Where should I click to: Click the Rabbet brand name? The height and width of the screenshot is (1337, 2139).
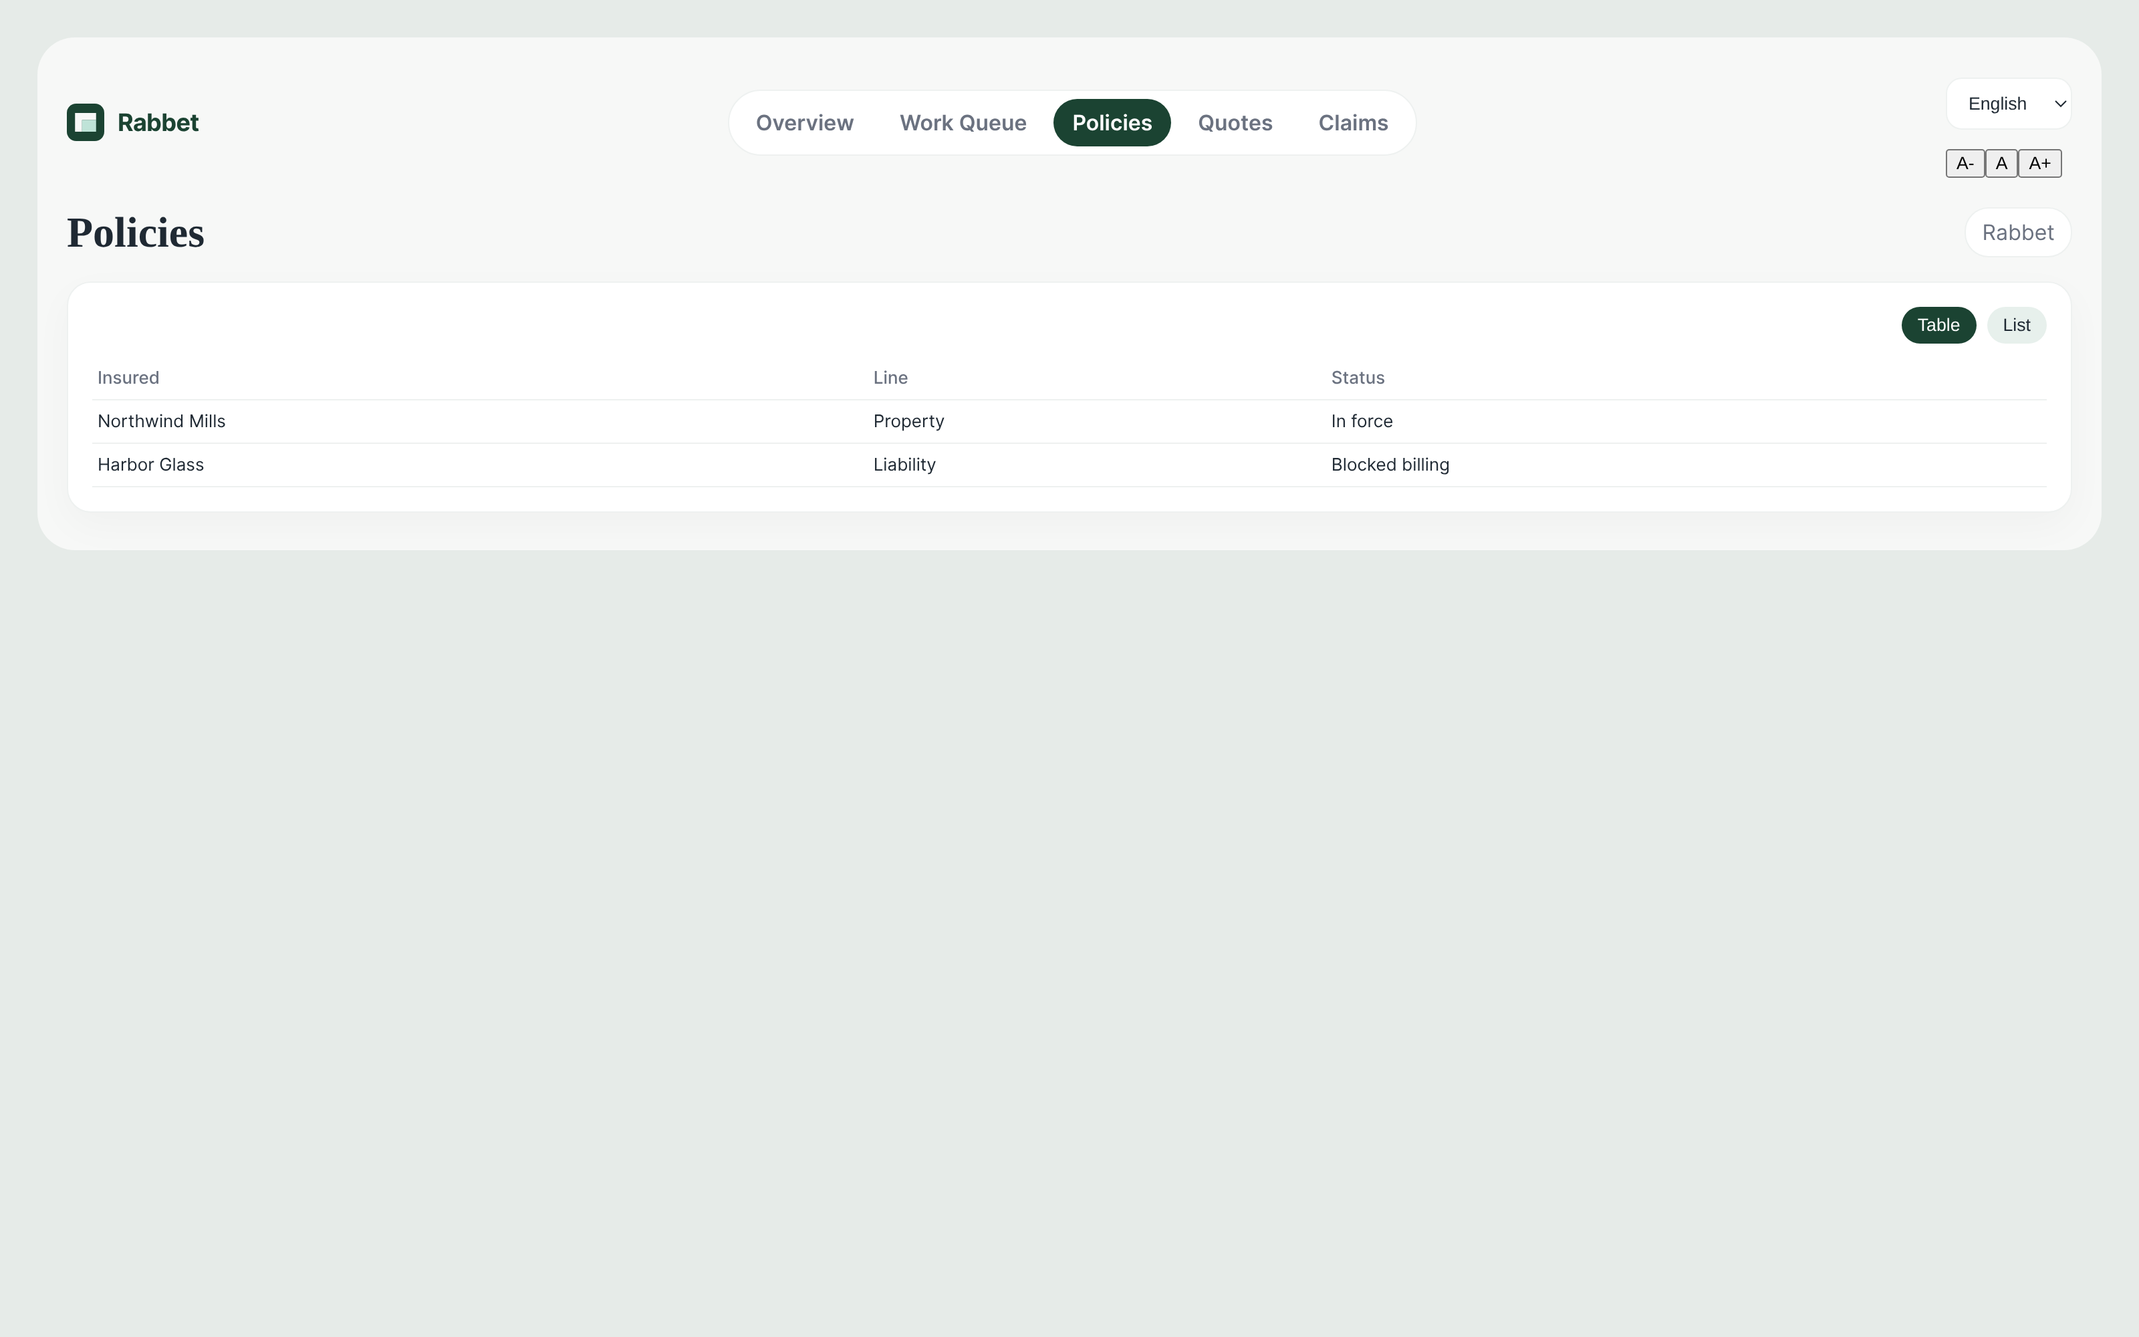click(158, 123)
